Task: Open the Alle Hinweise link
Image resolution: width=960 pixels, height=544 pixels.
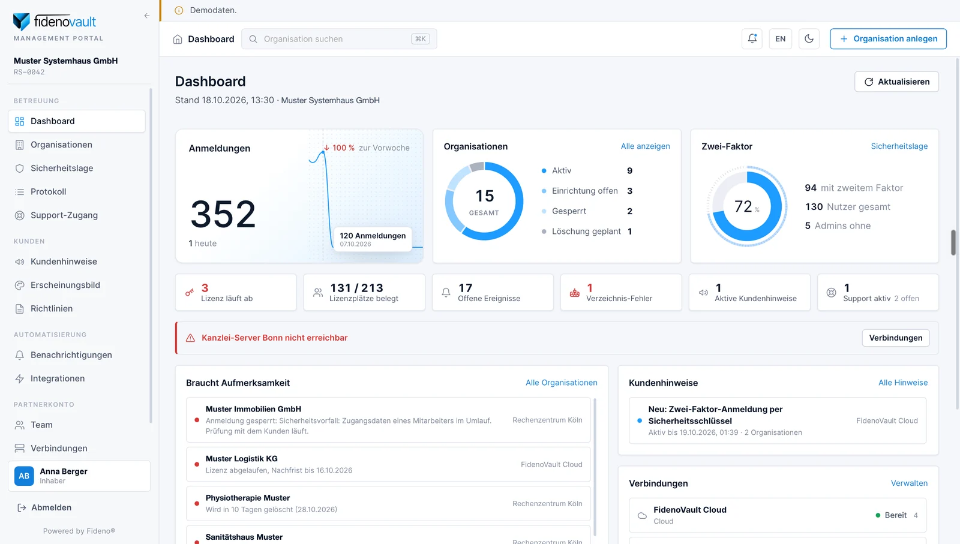Action: point(903,383)
